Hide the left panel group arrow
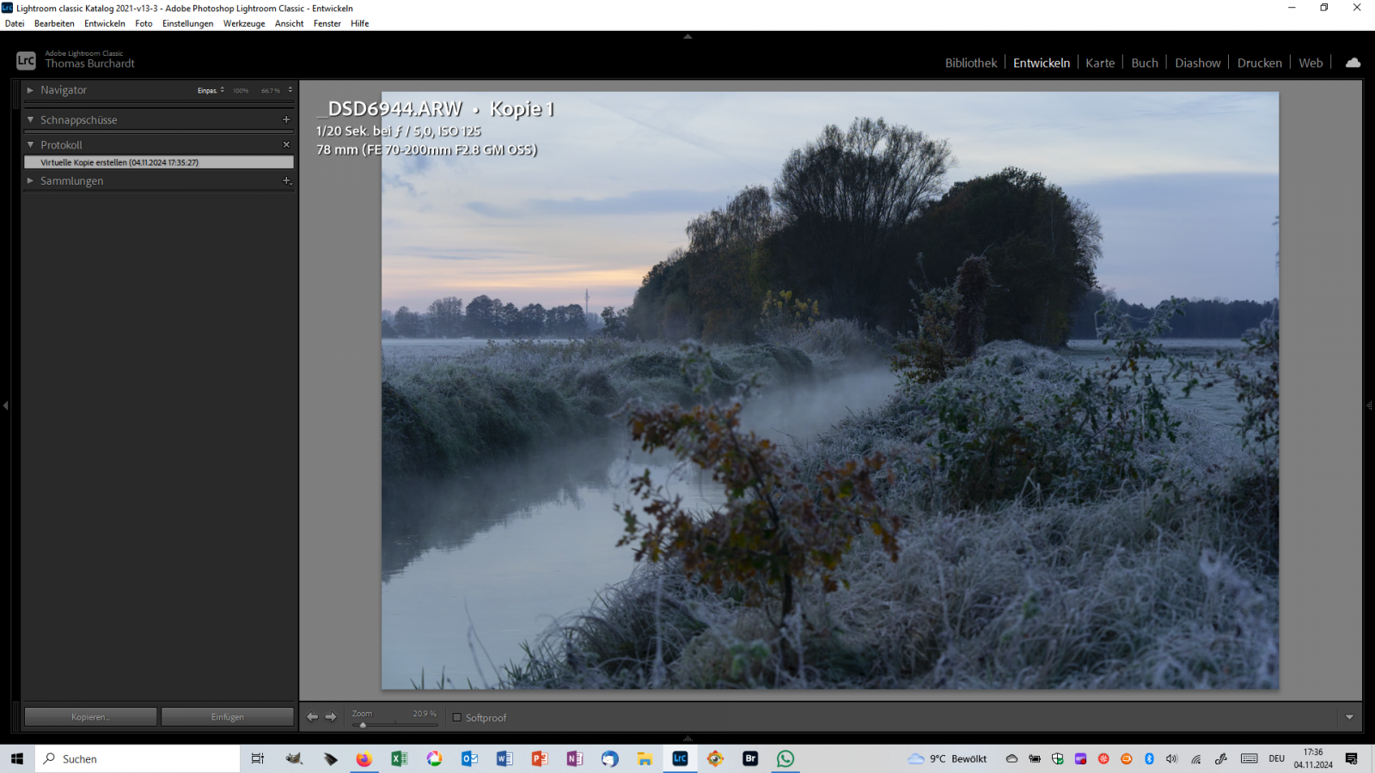This screenshot has width=1375, height=773. [x=5, y=405]
